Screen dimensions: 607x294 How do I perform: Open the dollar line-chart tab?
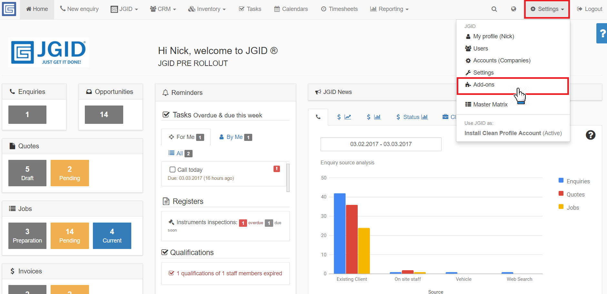click(344, 117)
